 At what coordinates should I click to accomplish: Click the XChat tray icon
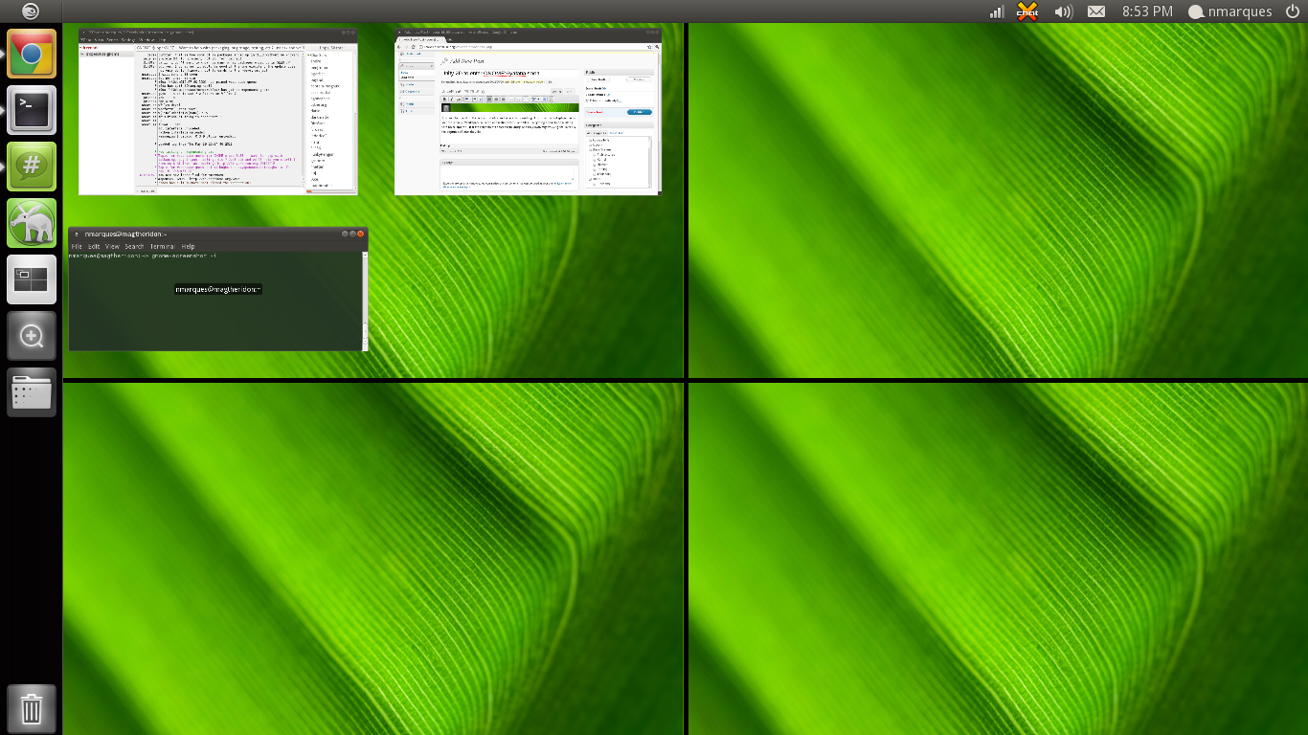pyautogui.click(x=1027, y=11)
